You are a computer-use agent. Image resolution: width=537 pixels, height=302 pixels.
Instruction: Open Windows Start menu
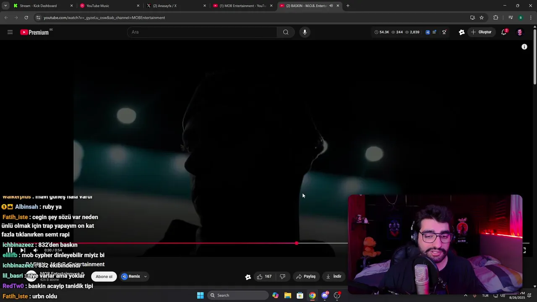coord(201,295)
